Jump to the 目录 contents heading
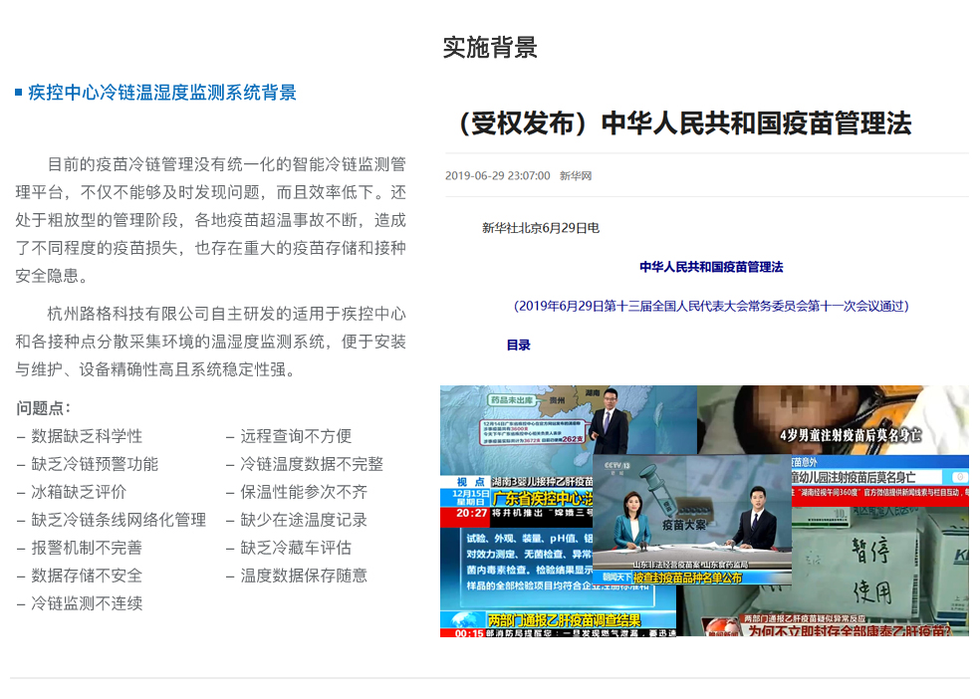This screenshot has width=980, height=699. tap(518, 346)
